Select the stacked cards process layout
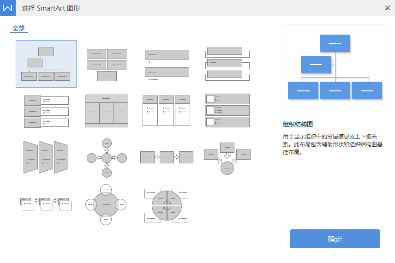This screenshot has height=263, width=395. point(46,204)
